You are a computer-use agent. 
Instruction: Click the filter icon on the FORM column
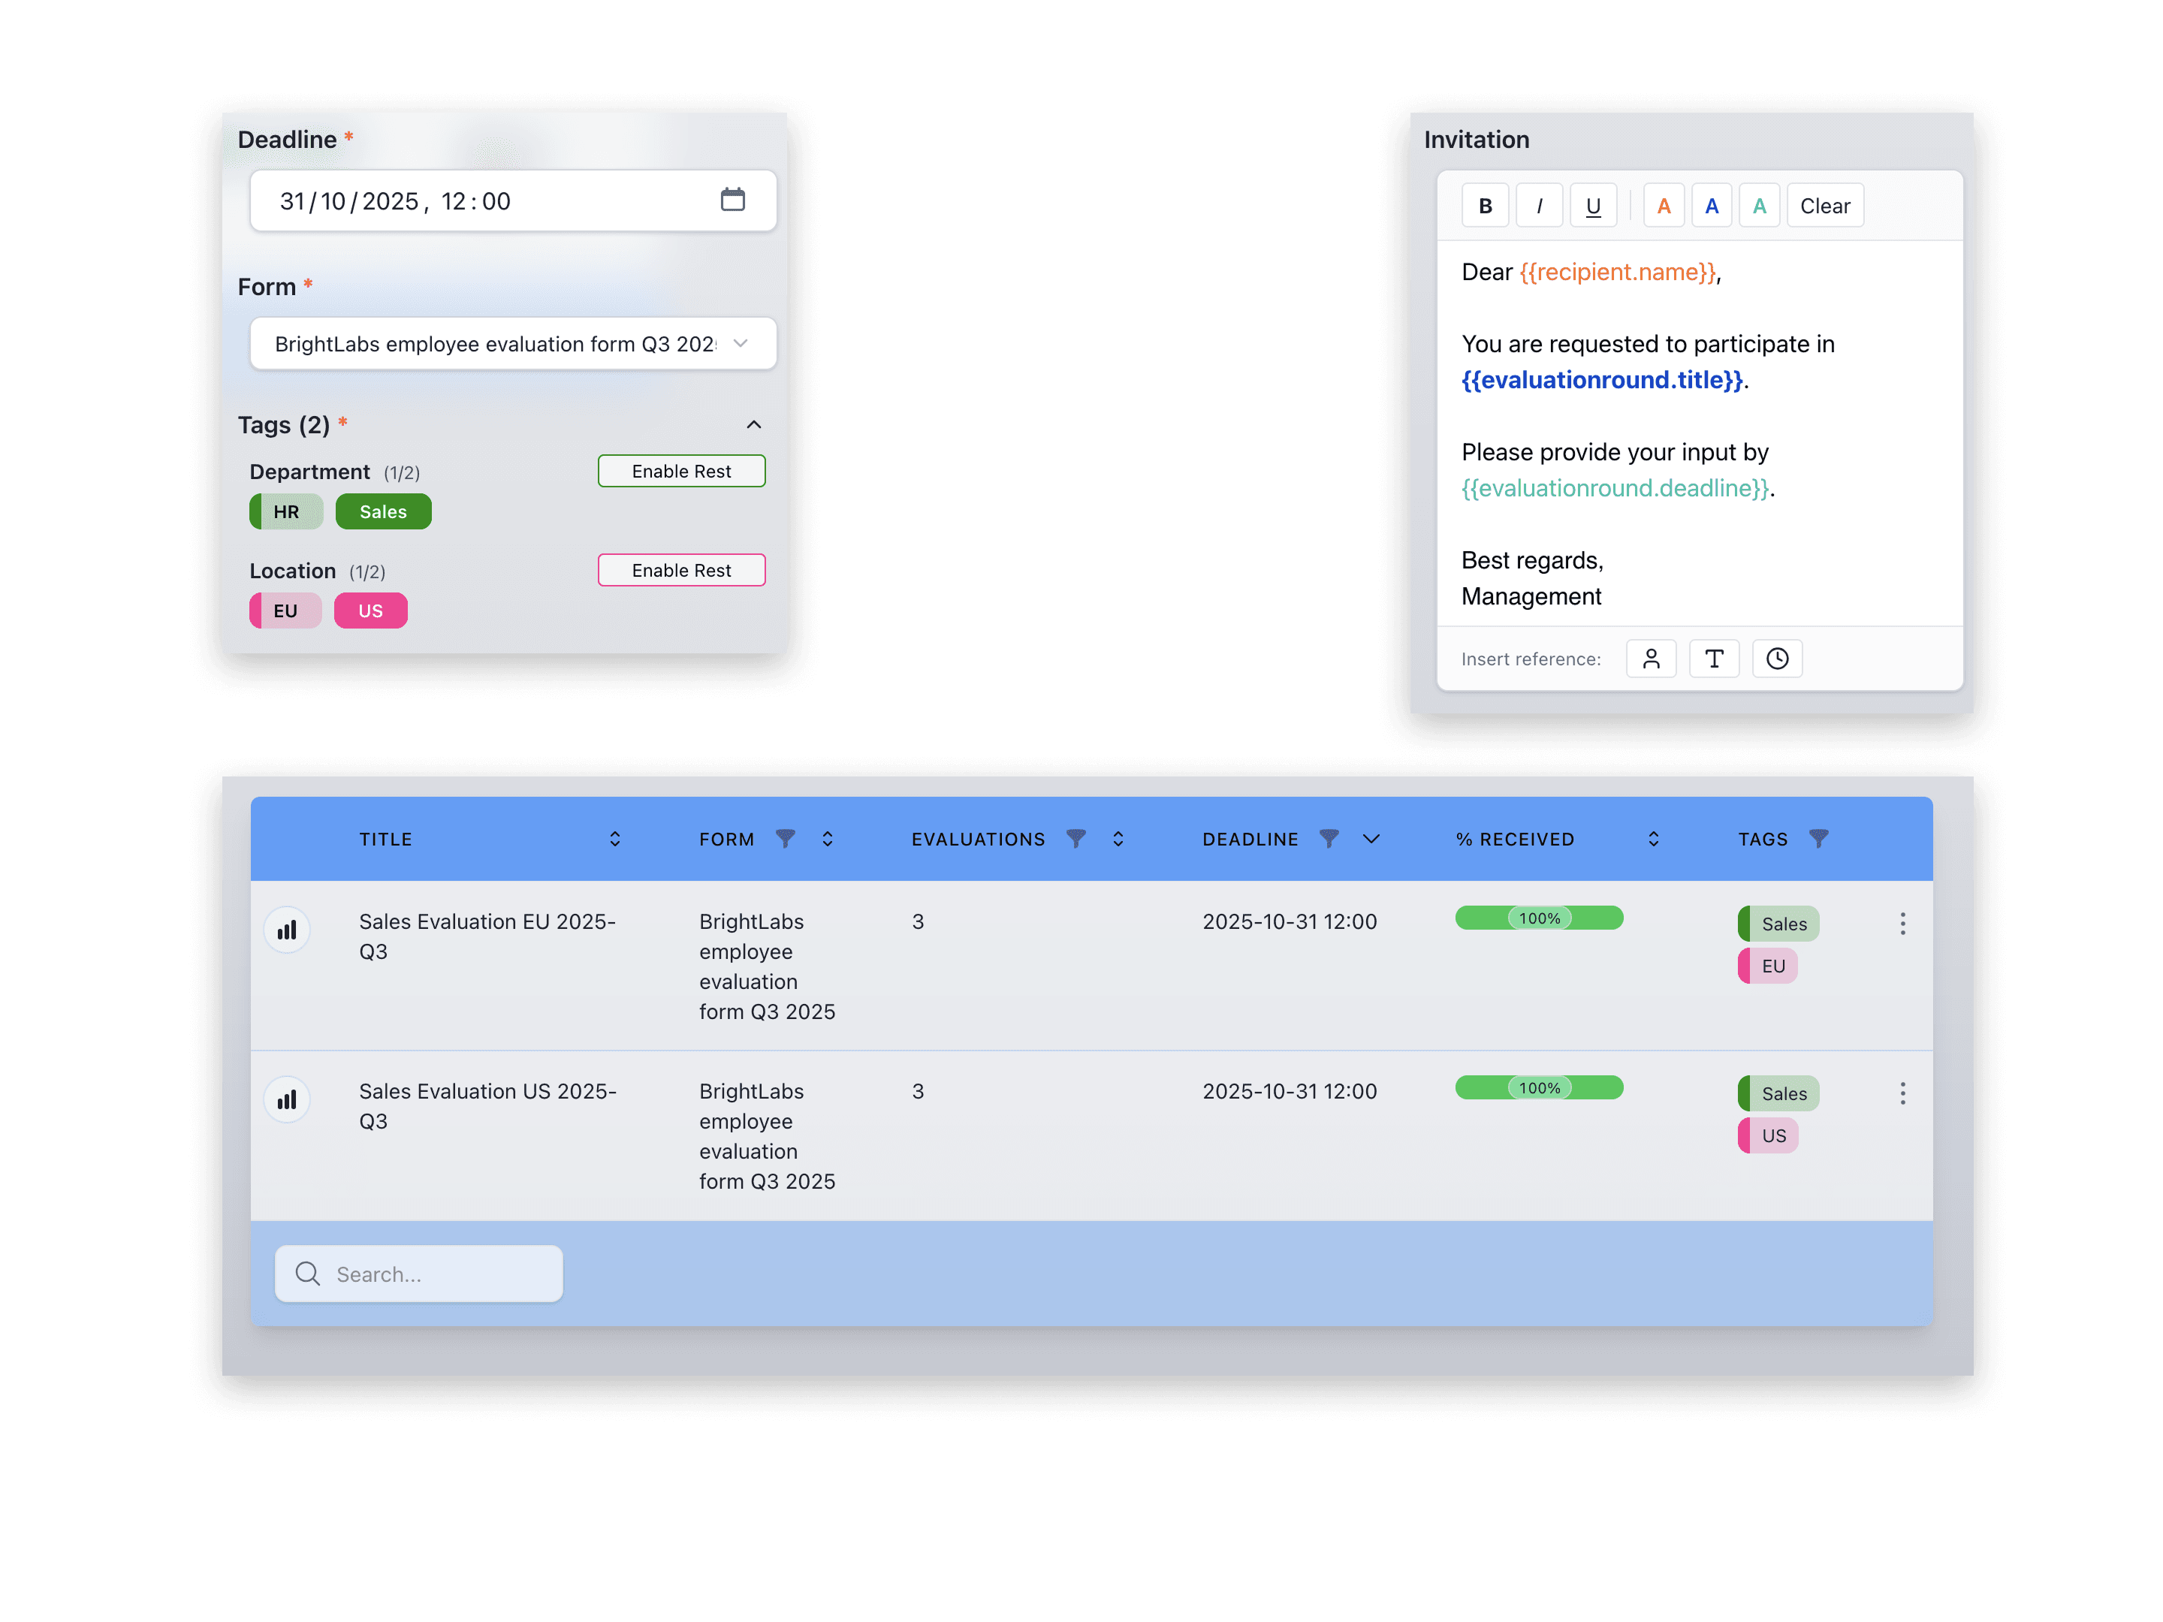(788, 838)
